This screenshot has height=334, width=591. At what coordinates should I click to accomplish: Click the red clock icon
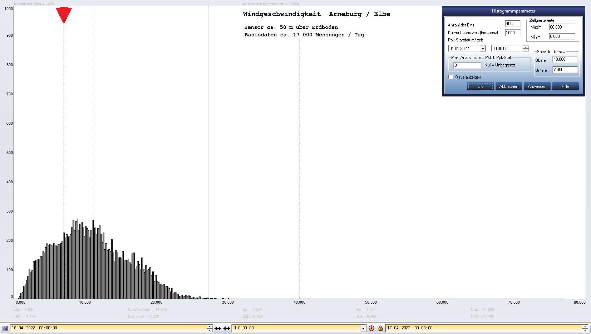point(371,328)
